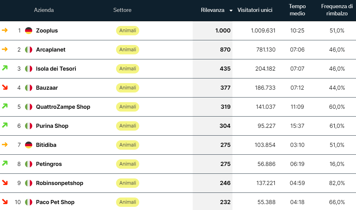This screenshot has height=210, width=356.
Task: Open the Arcaplanet company link
Action: (x=51, y=50)
